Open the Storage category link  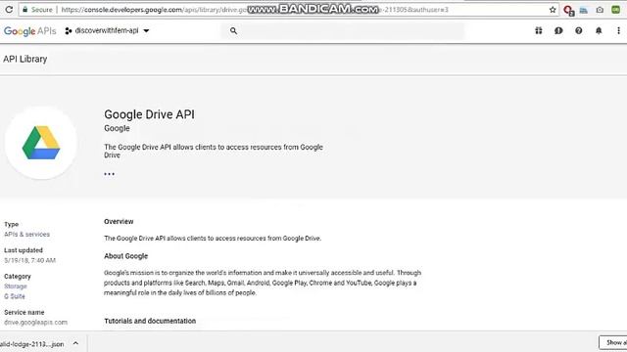(x=16, y=286)
